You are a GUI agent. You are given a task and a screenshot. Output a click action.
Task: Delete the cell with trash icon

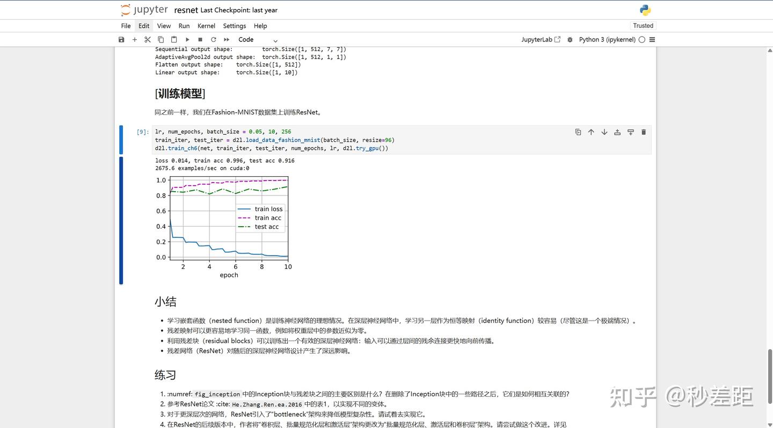tap(644, 132)
